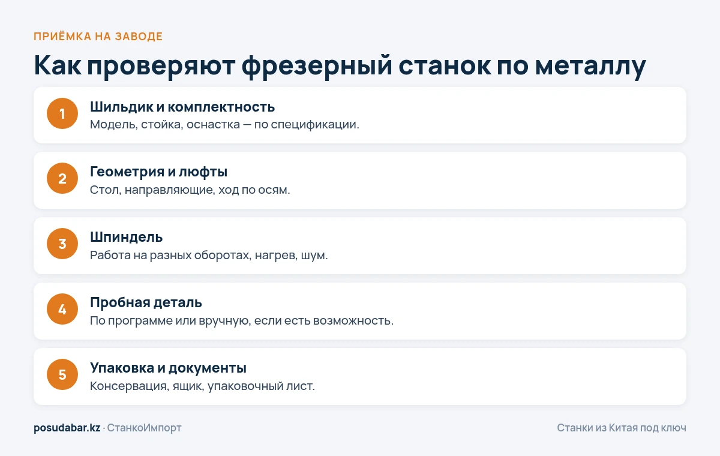This screenshot has width=720, height=456.
Task: Select the heading 'Шпиндель'
Action: [x=127, y=238]
